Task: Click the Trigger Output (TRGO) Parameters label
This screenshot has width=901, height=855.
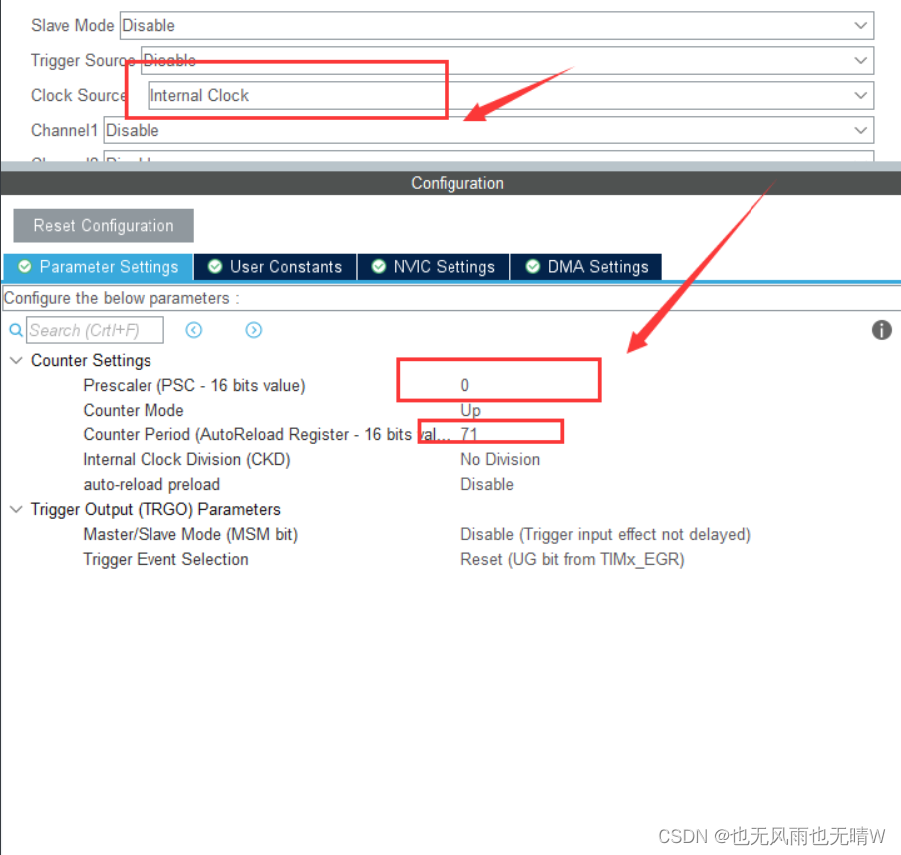Action: click(x=155, y=509)
